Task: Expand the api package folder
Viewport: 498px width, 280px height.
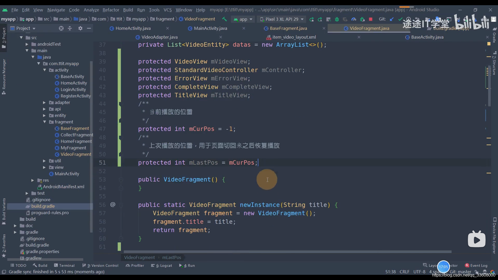Action: point(44,109)
